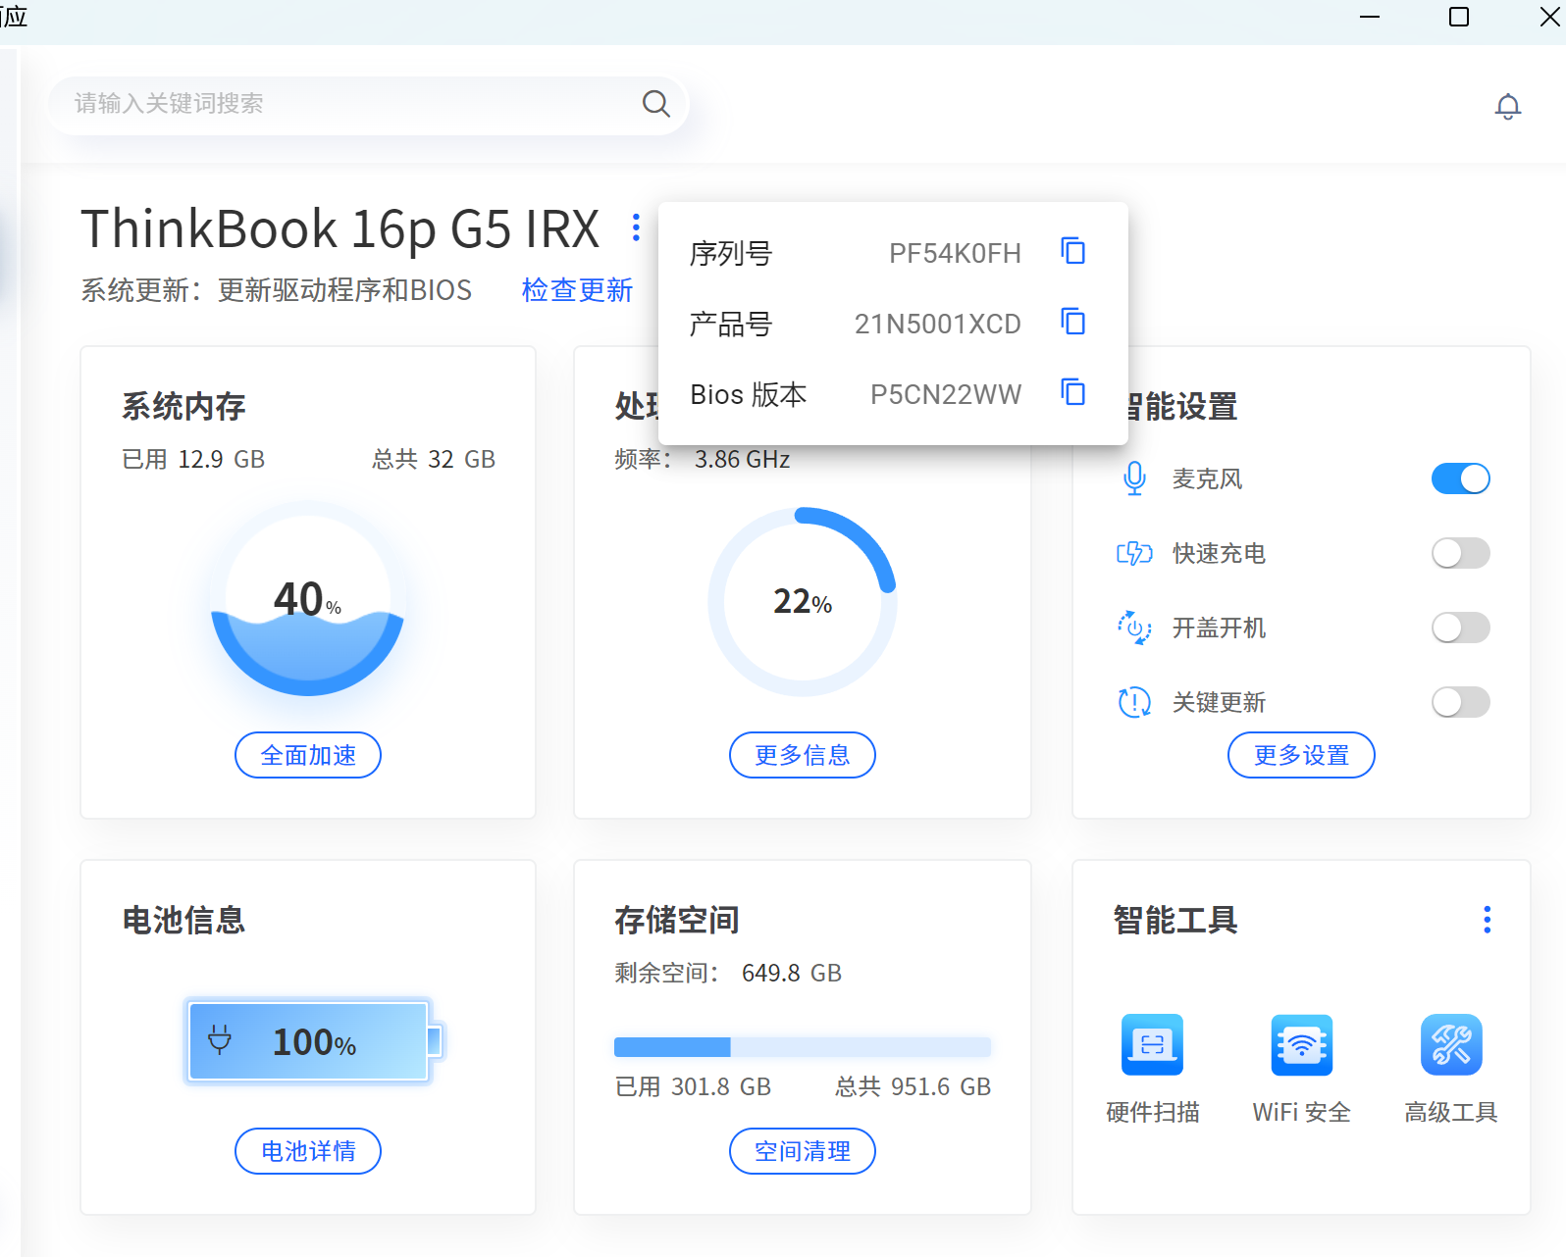
Task: Maximize the application window
Action: pyautogui.click(x=1459, y=17)
